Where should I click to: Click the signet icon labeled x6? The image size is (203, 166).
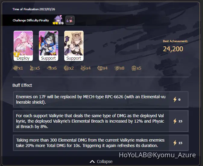tap(49, 68)
